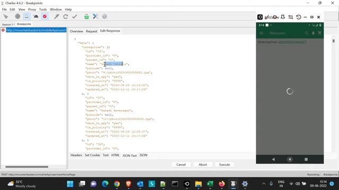The height and width of the screenshot is (190, 339).
Task: Open the weather widget showing 35°C
Action: [x=22, y=184]
